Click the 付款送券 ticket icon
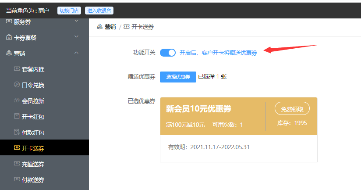 17,179
